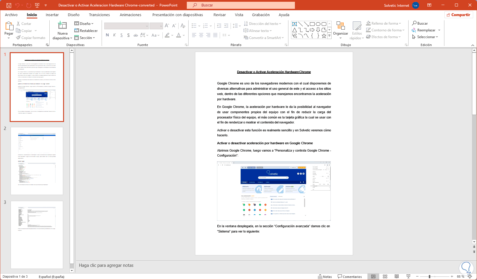Increase list indent level
This screenshot has height=280, width=477.
[226, 26]
